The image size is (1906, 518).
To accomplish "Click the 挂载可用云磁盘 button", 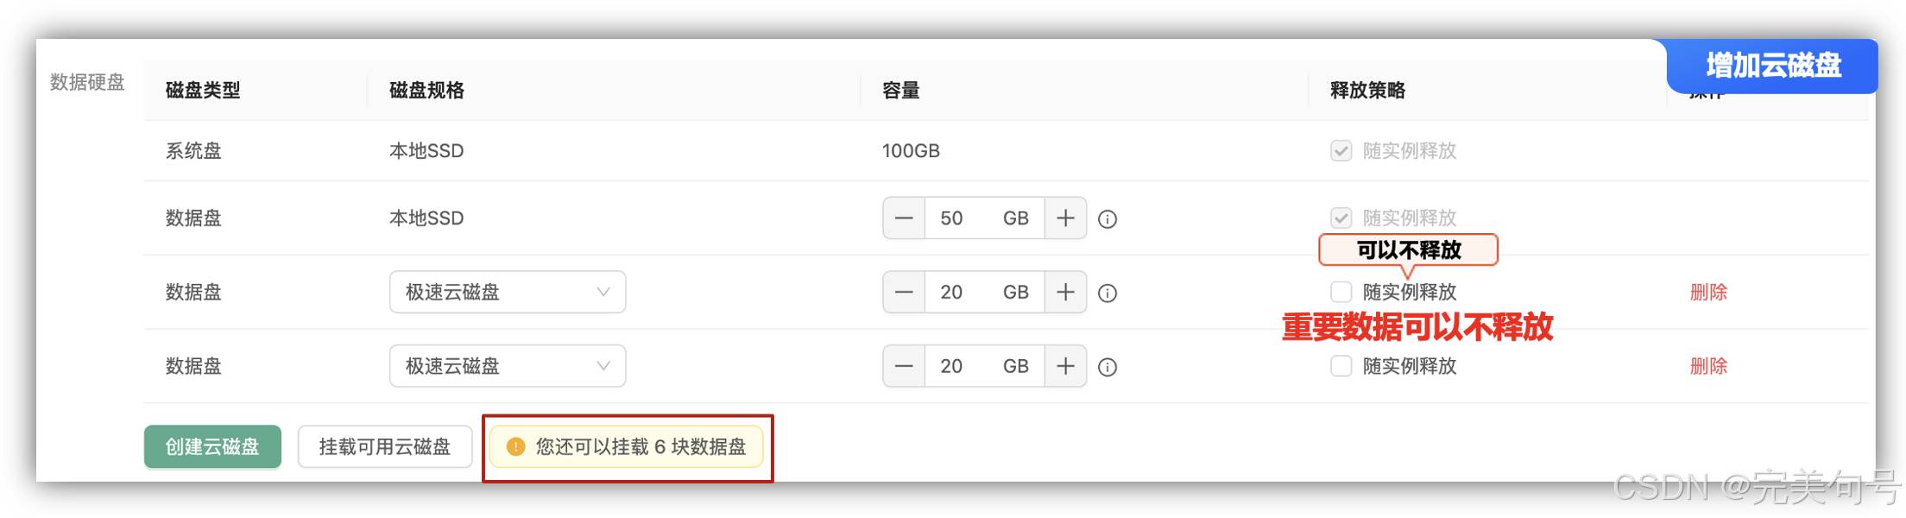I will click(x=385, y=446).
